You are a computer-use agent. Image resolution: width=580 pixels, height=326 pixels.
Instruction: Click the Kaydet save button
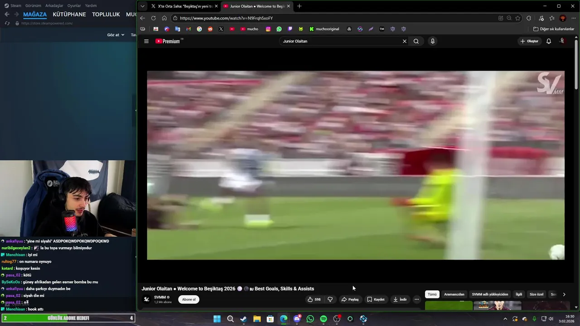click(376, 299)
